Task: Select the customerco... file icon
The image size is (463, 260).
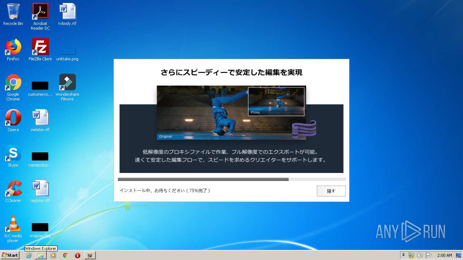Action: [x=40, y=89]
